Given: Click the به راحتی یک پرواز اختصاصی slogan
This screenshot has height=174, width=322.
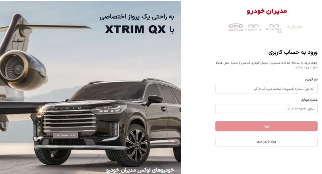Looking at the screenshot, I should 137,17.
